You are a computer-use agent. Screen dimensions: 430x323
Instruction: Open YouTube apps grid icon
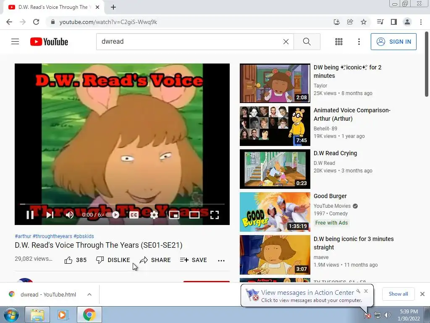point(339,42)
